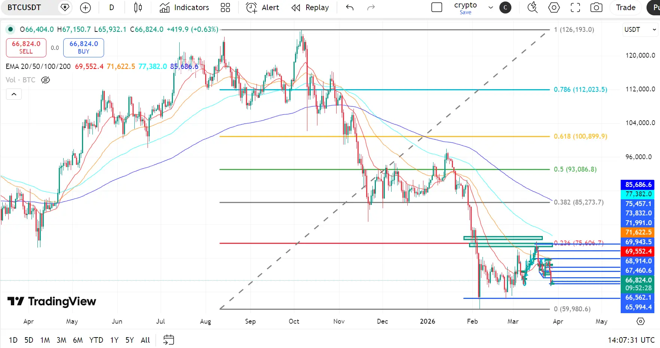Open the indicator templates grid icon
660x348 pixels.
coord(225,7)
